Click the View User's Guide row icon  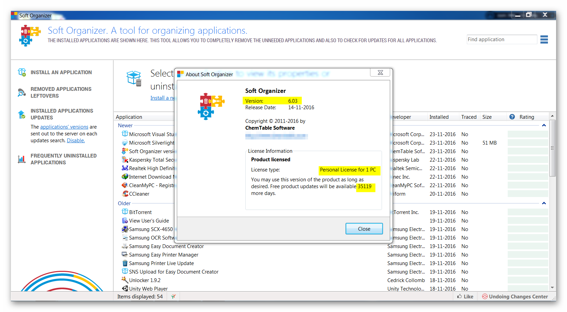pyautogui.click(x=125, y=220)
